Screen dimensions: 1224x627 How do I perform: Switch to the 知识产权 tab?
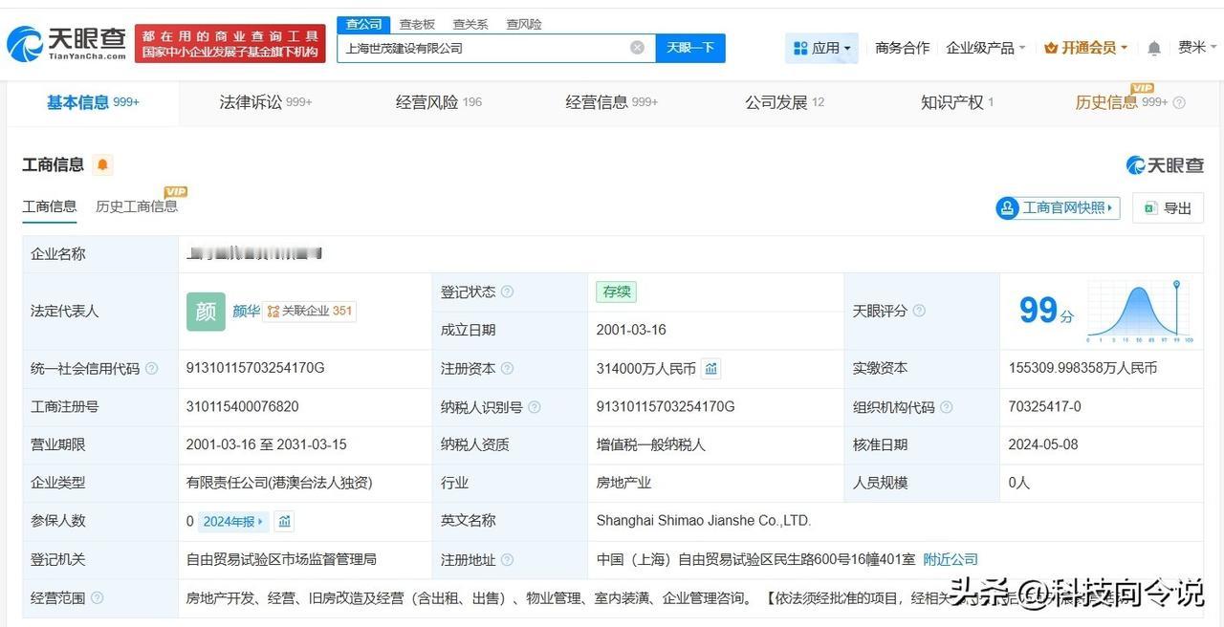[x=957, y=102]
